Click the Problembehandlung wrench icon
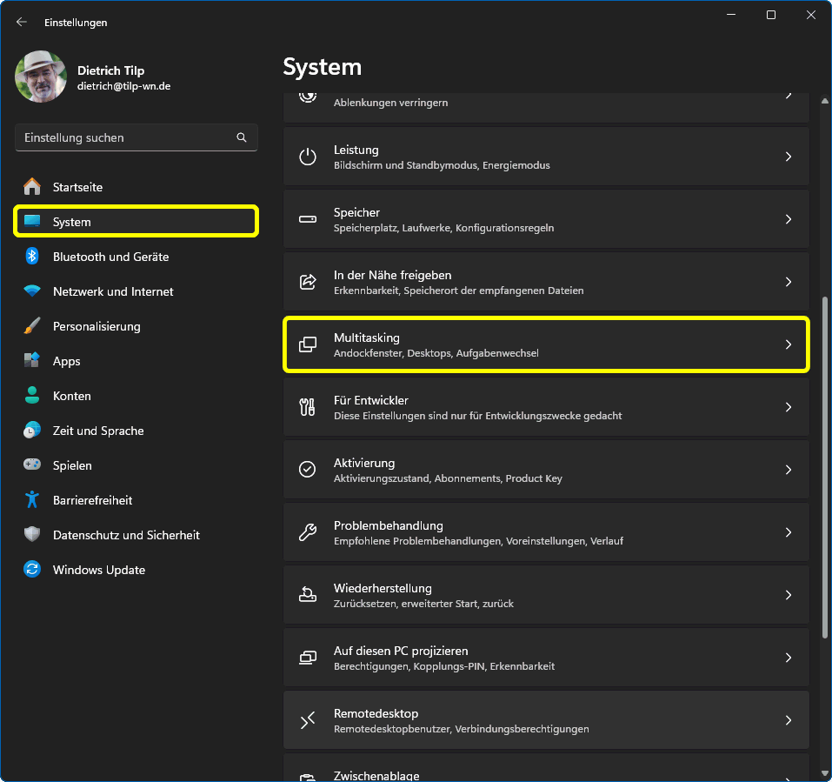The image size is (832, 782). click(x=308, y=532)
